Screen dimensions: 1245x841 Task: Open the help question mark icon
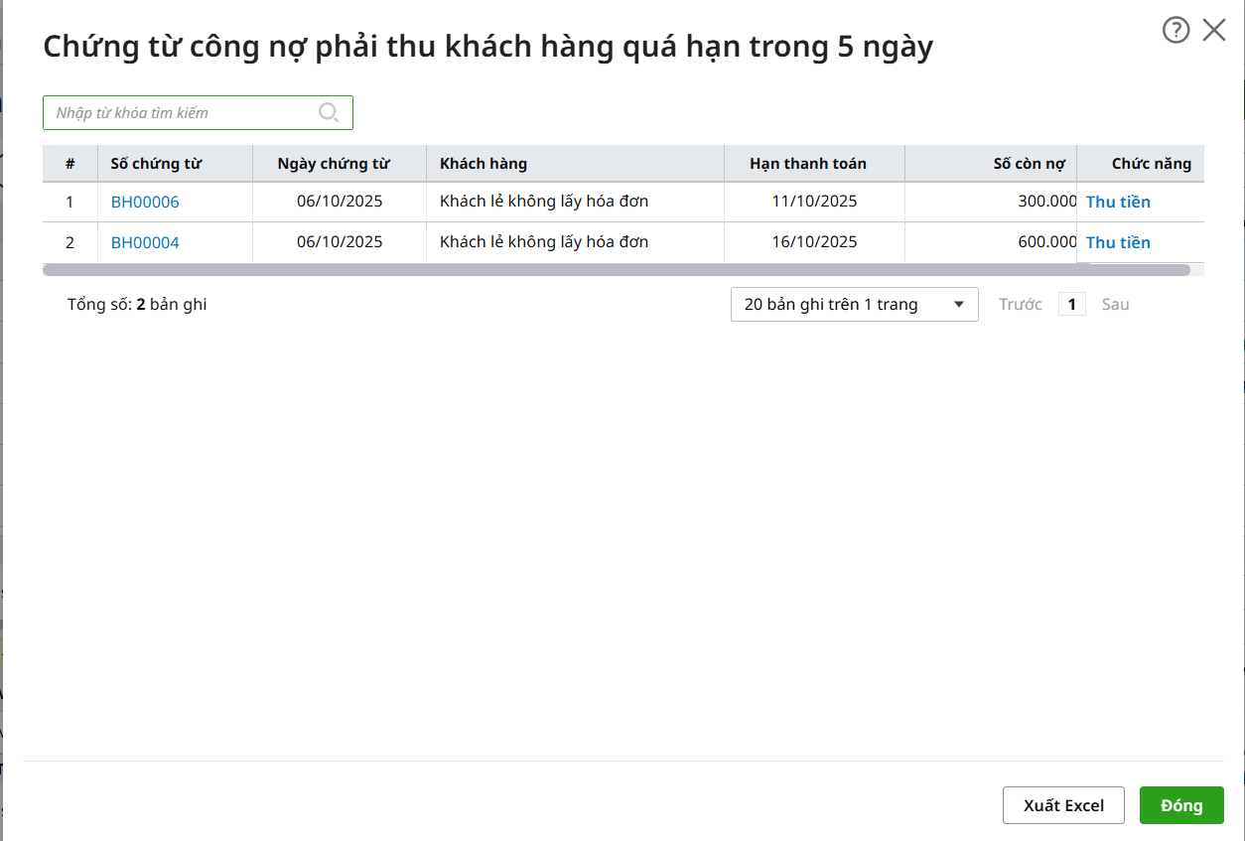click(1176, 31)
